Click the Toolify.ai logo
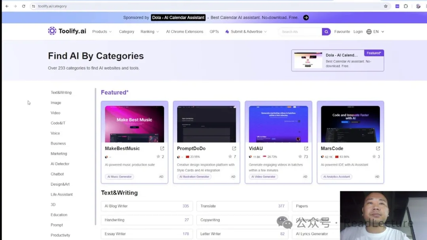427x240 pixels. 67,31
